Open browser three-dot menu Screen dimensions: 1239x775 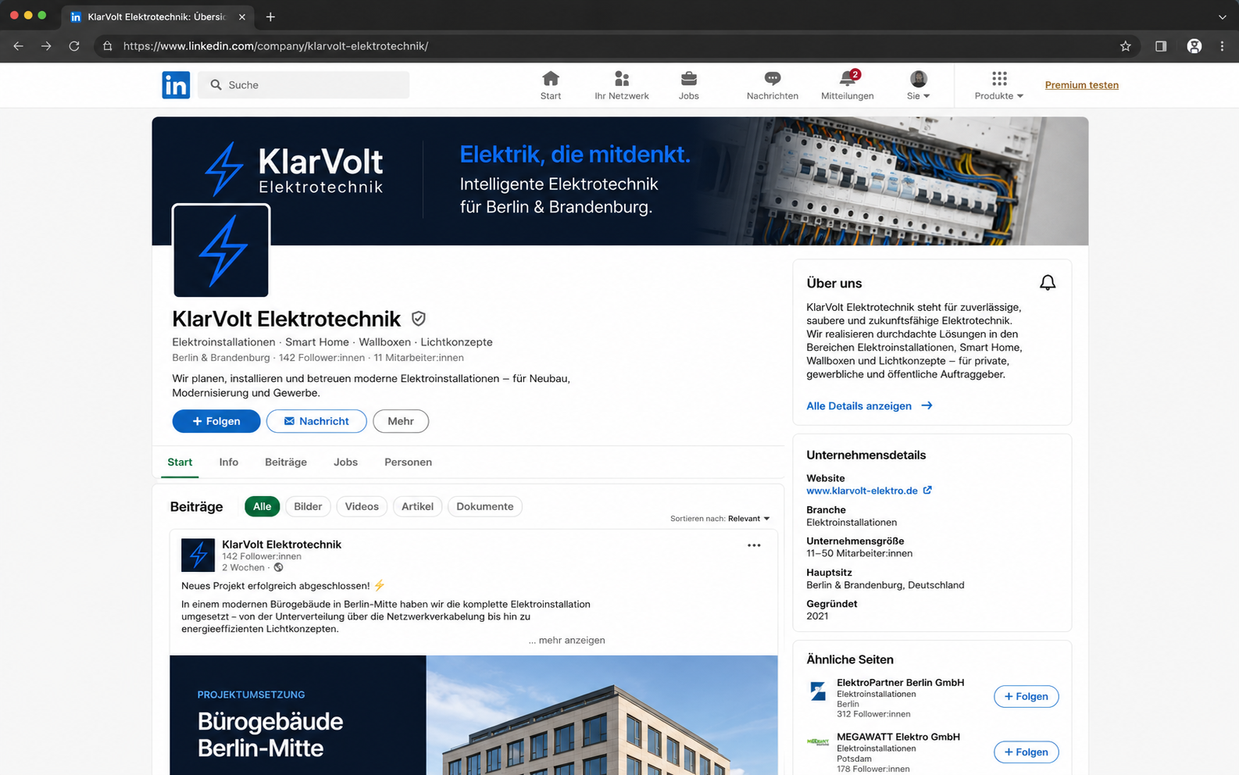coord(1222,46)
